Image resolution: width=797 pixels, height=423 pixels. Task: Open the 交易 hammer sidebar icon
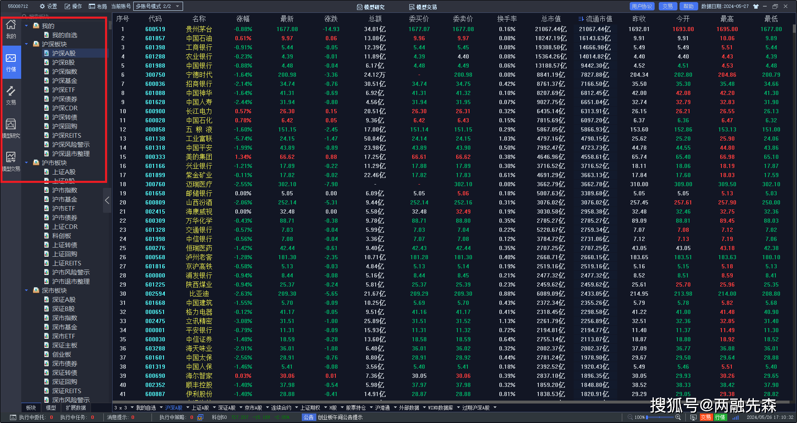tap(11, 96)
